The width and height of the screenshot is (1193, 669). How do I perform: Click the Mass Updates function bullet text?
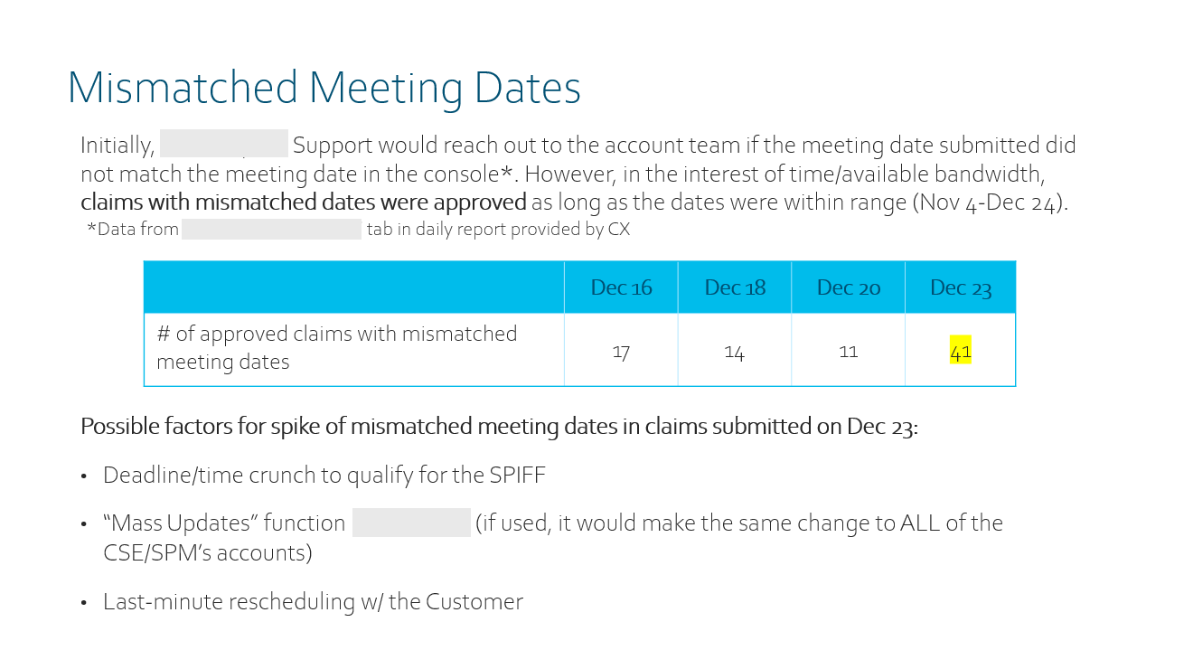553,537
